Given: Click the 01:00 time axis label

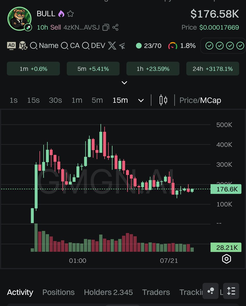Looking at the screenshot, I should coord(78,261).
